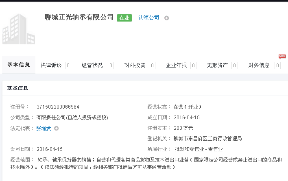
Task: View the 企业年报 tab
Action: pyautogui.click(x=176, y=65)
